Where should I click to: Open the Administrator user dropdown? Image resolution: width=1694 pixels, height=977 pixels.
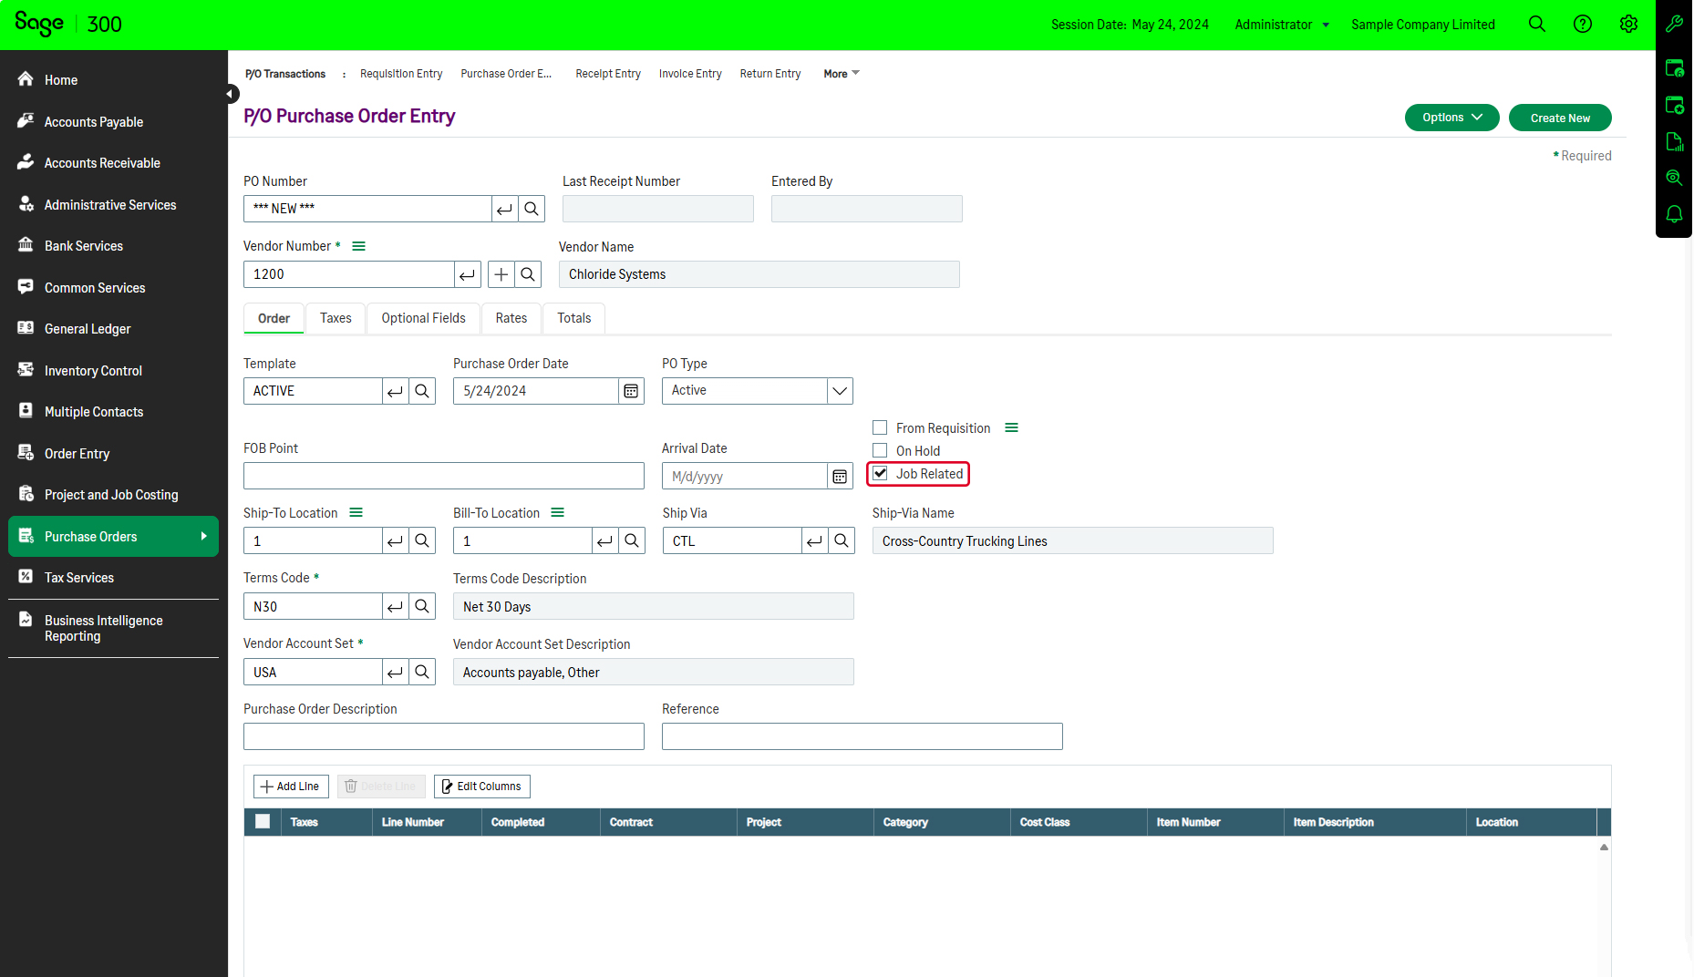tap(1282, 25)
